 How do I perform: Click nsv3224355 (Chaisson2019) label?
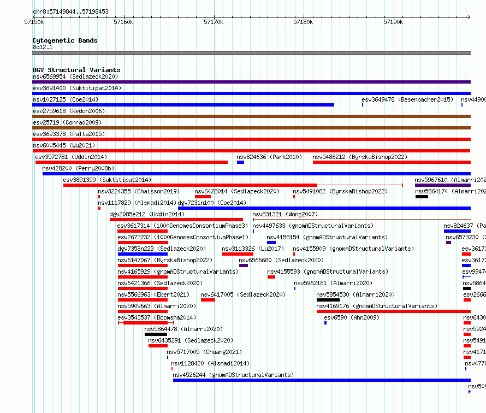(139, 191)
